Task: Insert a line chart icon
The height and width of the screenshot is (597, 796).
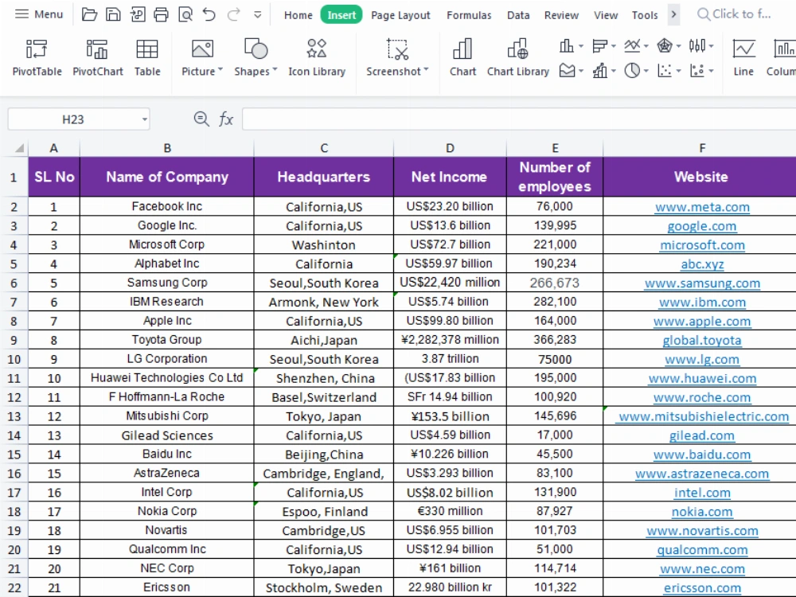Action: click(x=632, y=46)
